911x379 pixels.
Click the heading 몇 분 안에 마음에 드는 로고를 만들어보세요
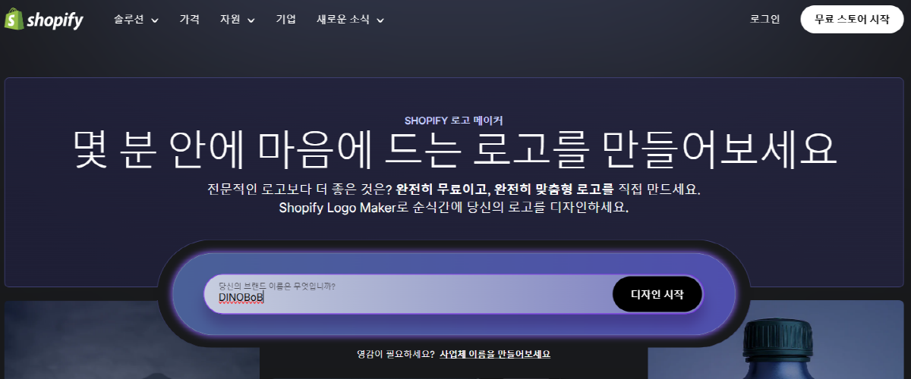point(455,149)
